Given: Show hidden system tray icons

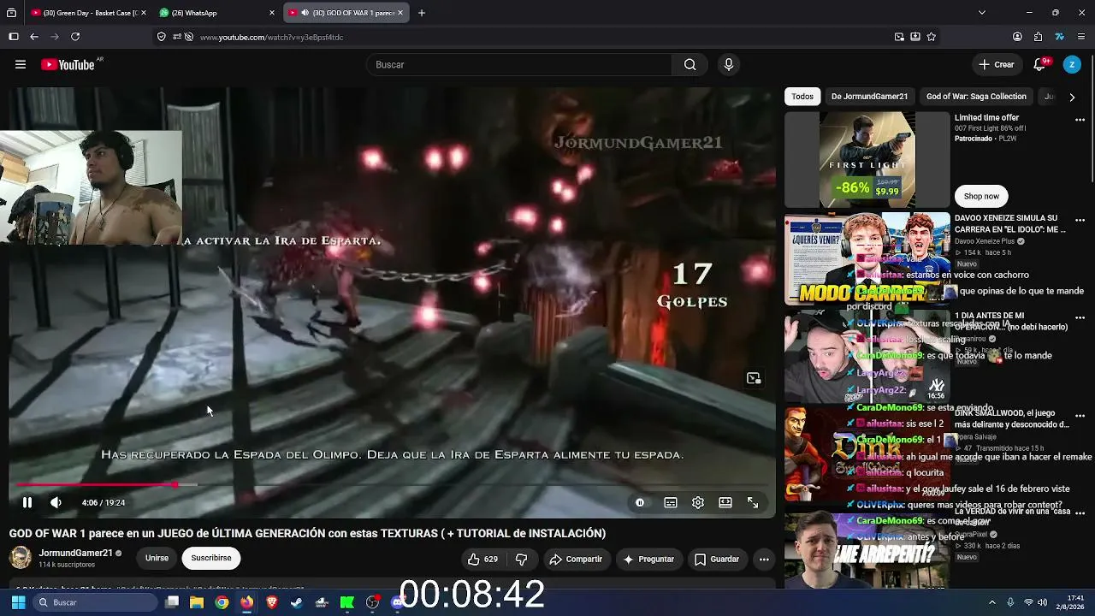Looking at the screenshot, I should click(x=992, y=602).
